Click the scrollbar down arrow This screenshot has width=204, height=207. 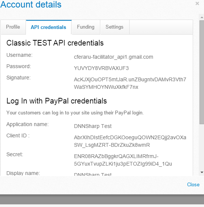[x=202, y=172]
